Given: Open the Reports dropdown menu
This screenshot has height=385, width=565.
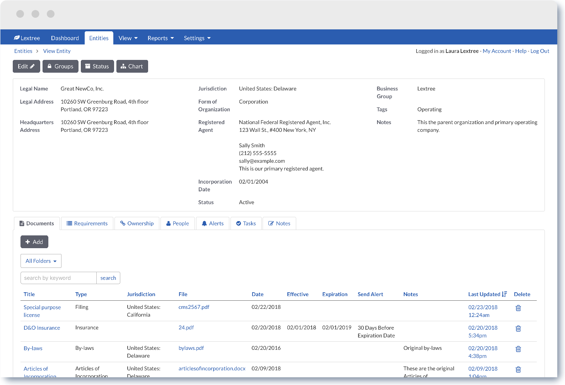Looking at the screenshot, I should [x=160, y=38].
